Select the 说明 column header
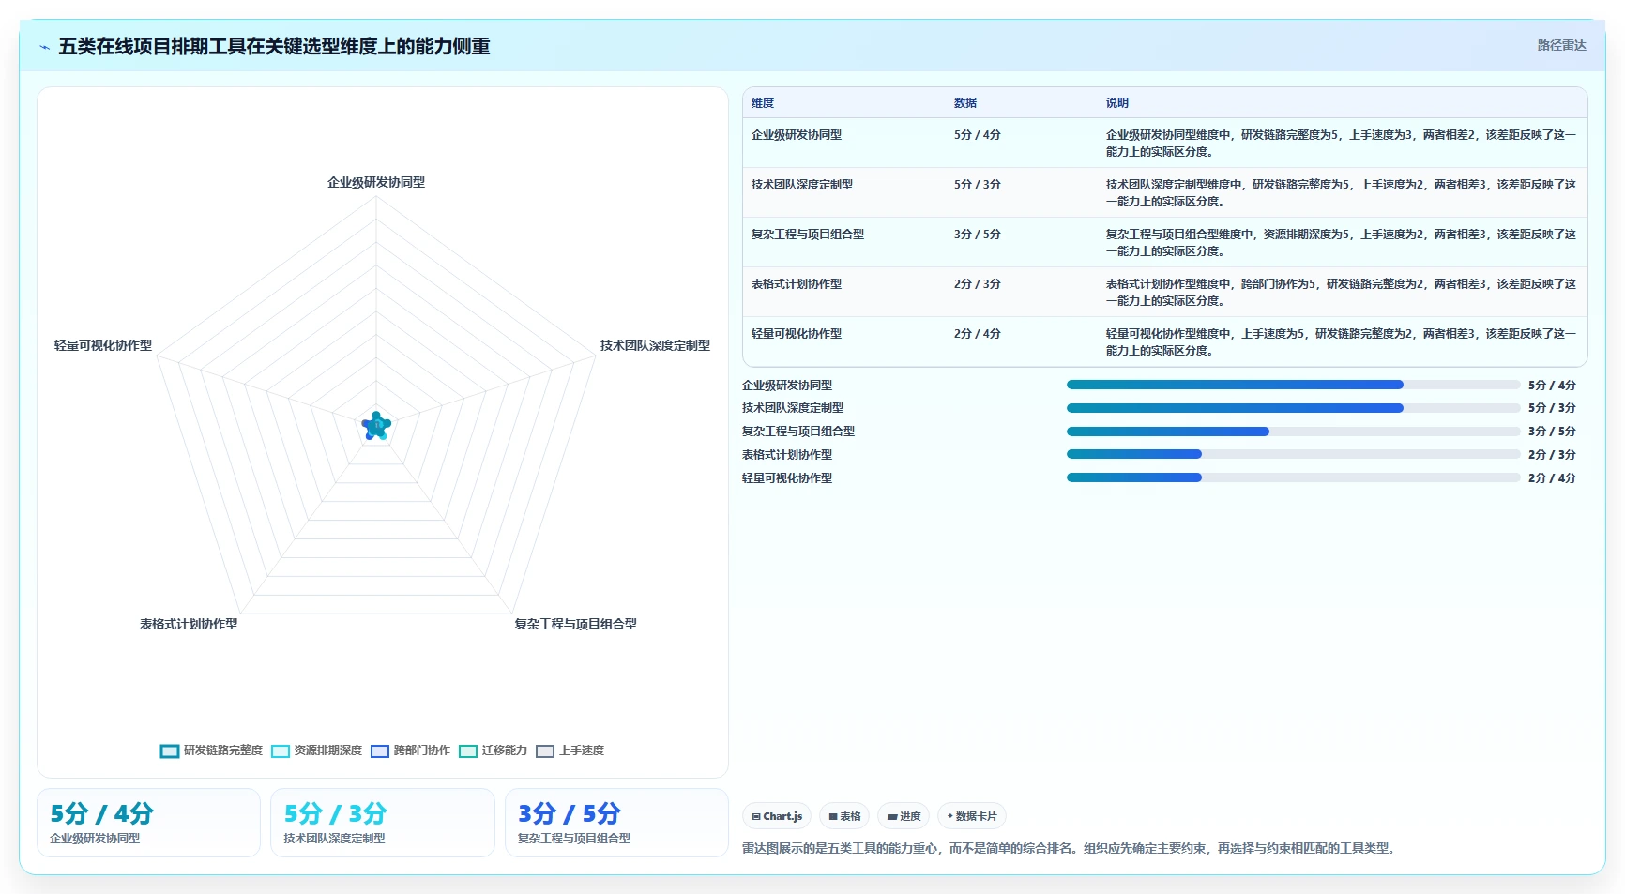This screenshot has width=1625, height=894. [1117, 103]
